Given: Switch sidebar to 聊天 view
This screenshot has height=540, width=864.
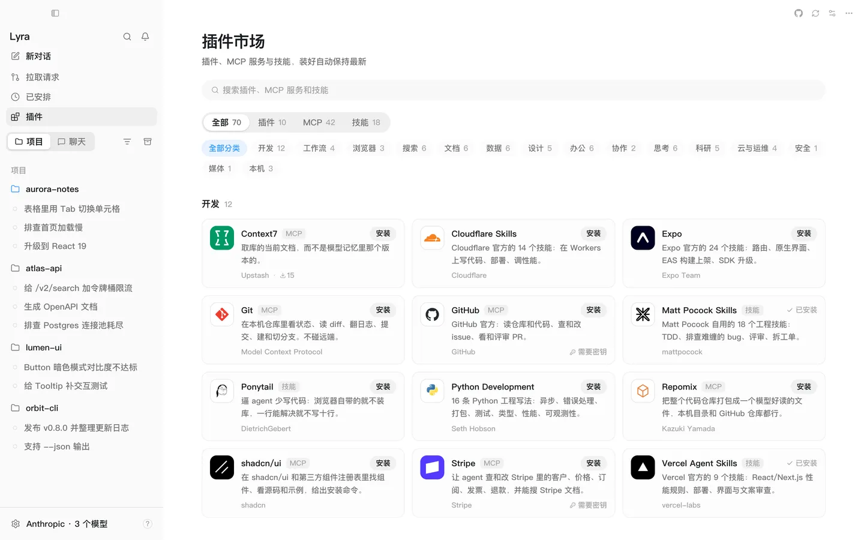Looking at the screenshot, I should 72,142.
